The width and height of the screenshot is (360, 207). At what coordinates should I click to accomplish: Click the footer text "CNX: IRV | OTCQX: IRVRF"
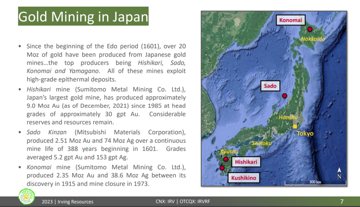[183, 201]
